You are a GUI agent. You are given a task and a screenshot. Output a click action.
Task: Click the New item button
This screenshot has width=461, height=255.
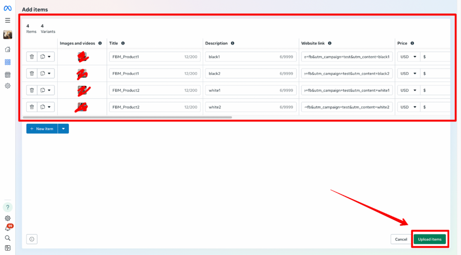point(42,128)
